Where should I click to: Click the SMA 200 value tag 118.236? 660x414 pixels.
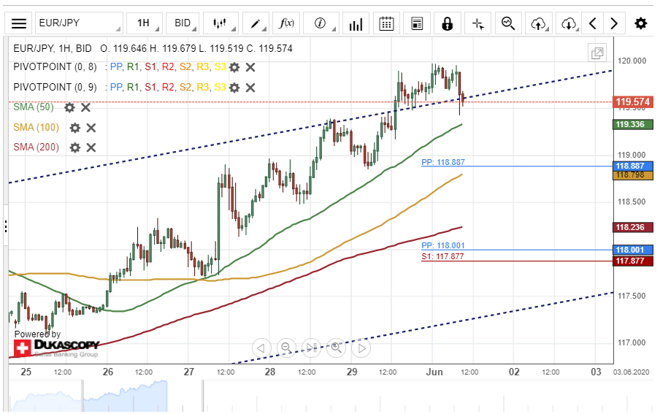[633, 227]
